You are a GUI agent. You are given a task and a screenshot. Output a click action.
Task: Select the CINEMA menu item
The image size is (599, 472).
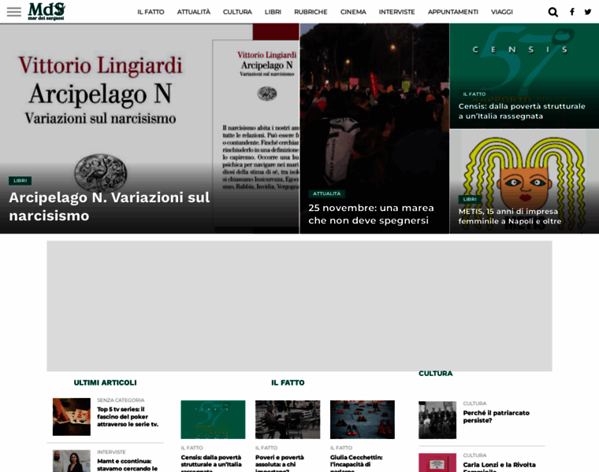(353, 13)
